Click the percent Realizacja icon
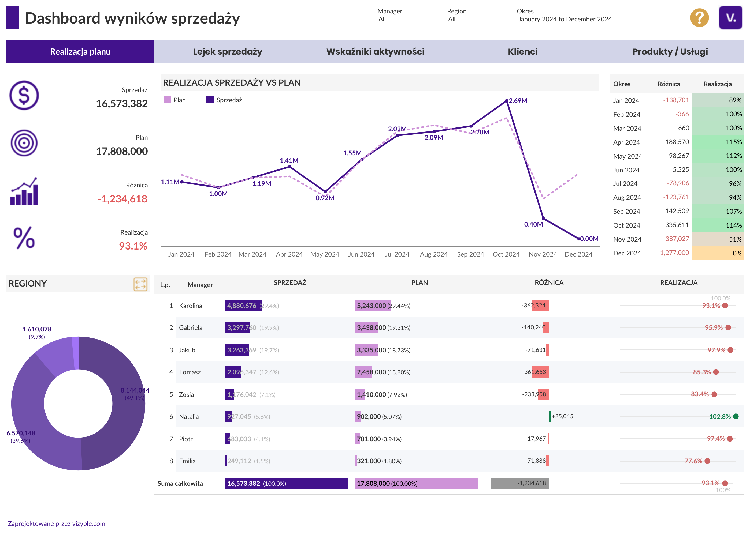Image resolution: width=750 pixels, height=535 pixels. 24,238
